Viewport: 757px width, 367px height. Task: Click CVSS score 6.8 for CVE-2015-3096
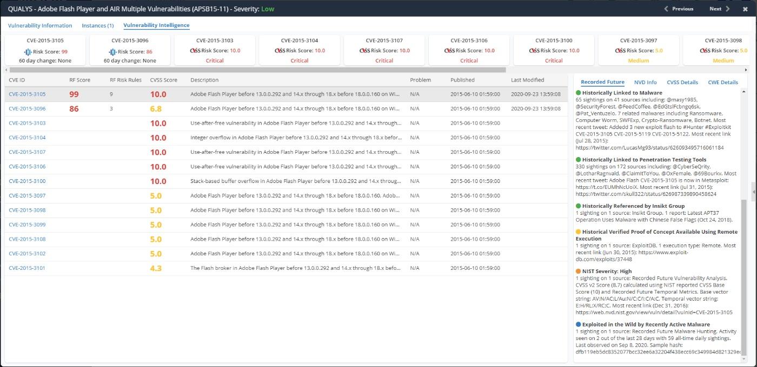coord(156,109)
